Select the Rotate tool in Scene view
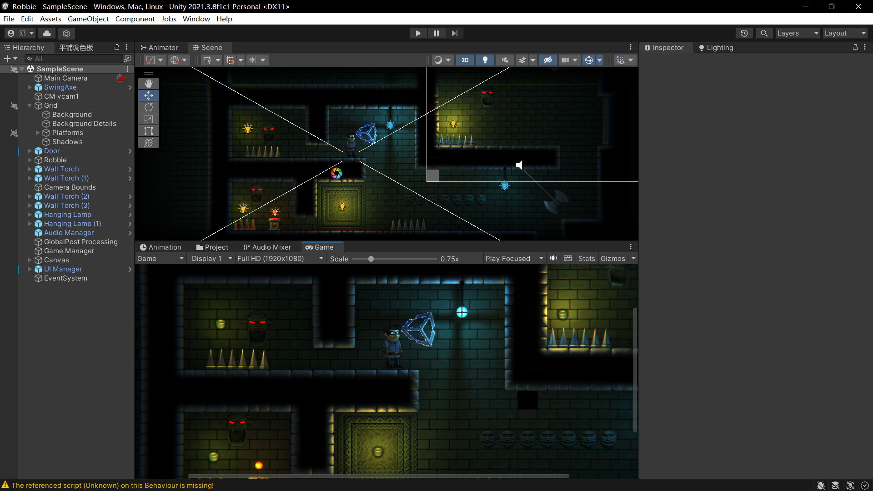Screen dimensions: 873x491 point(149,107)
